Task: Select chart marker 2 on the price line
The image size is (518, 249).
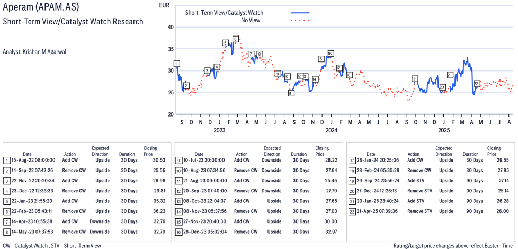Action: [x=186, y=85]
